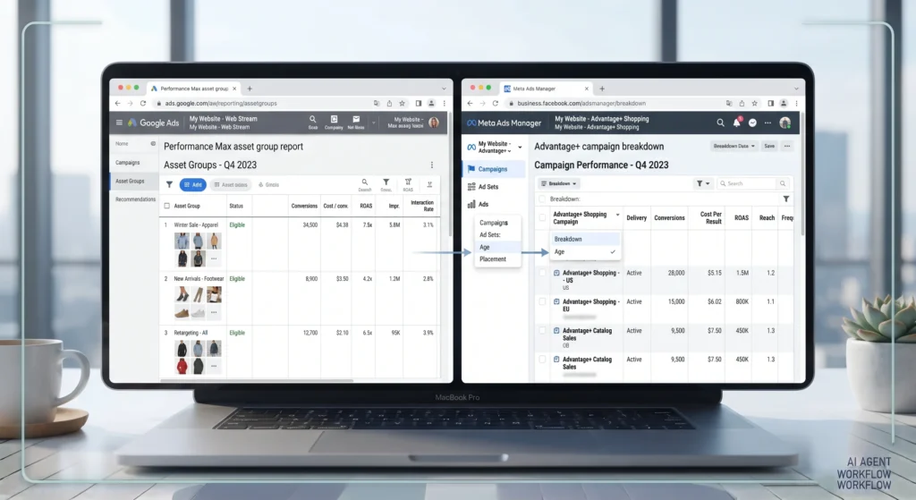Click the Save button in Meta Ads Manager
916x500 pixels.
point(770,146)
